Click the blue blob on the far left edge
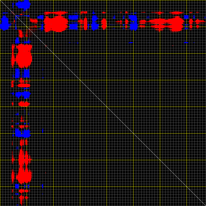Viewport: 206px width, 206px height. (x=4, y=23)
